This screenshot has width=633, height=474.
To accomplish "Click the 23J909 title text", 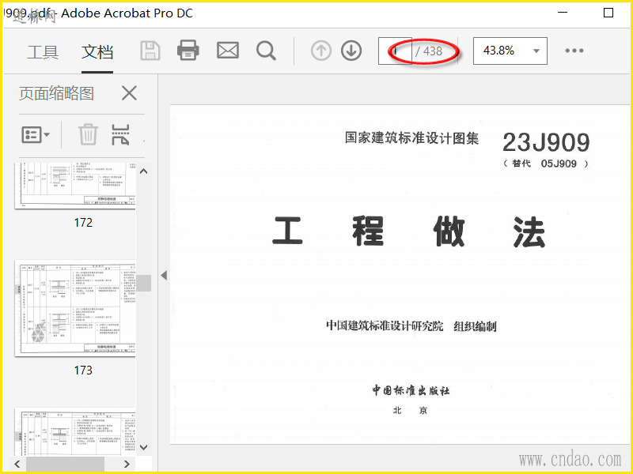I will [x=546, y=142].
